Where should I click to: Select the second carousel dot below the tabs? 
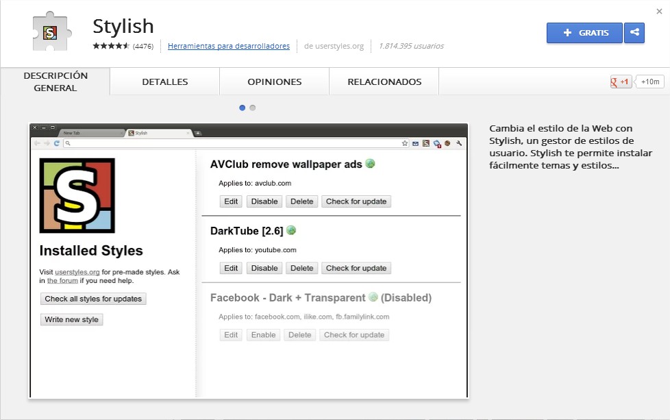[x=253, y=108]
